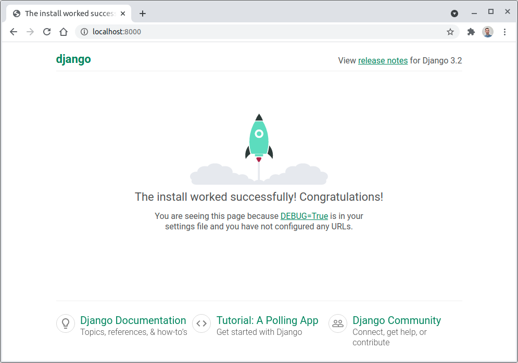This screenshot has width=518, height=363.
Task: Open the Django Community link
Action: (396, 320)
